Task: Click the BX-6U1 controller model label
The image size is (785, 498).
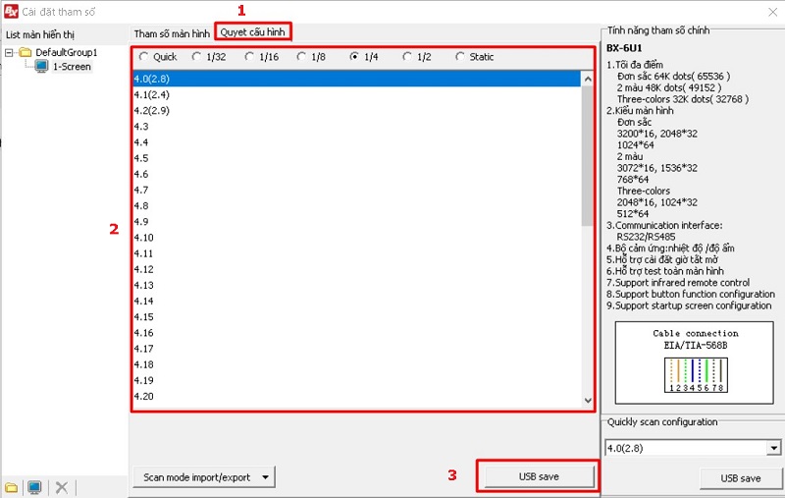Action: pos(624,48)
